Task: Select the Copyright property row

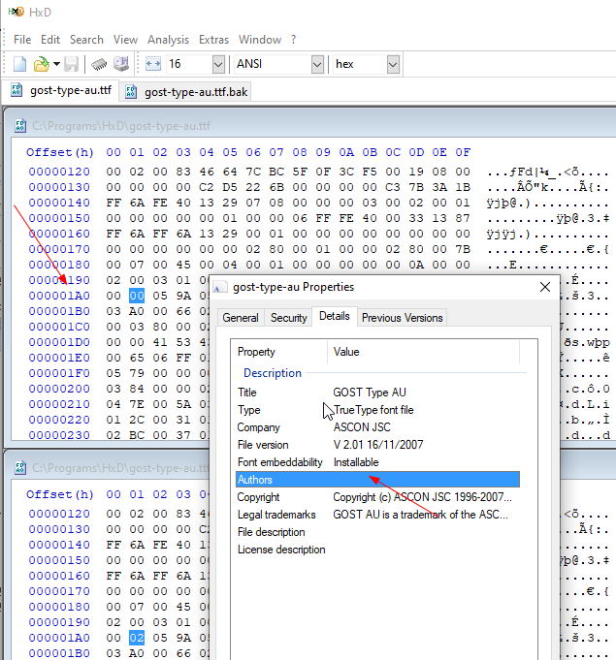Action: [377, 497]
